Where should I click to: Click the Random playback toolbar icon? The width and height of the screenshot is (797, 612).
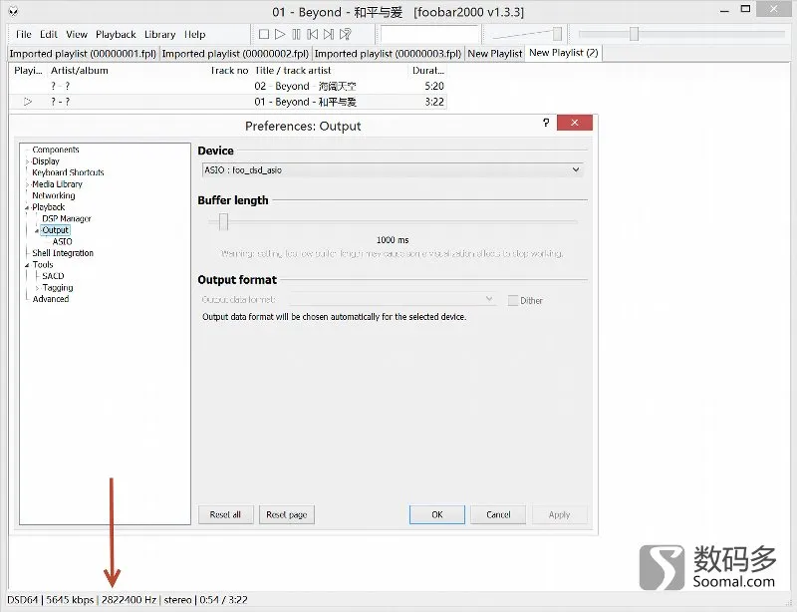(345, 34)
